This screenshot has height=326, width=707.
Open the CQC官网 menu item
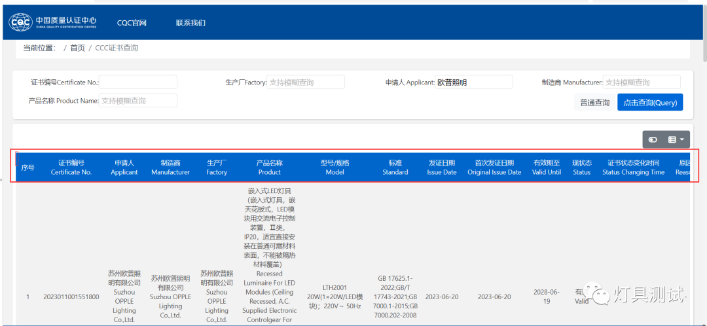tap(132, 23)
